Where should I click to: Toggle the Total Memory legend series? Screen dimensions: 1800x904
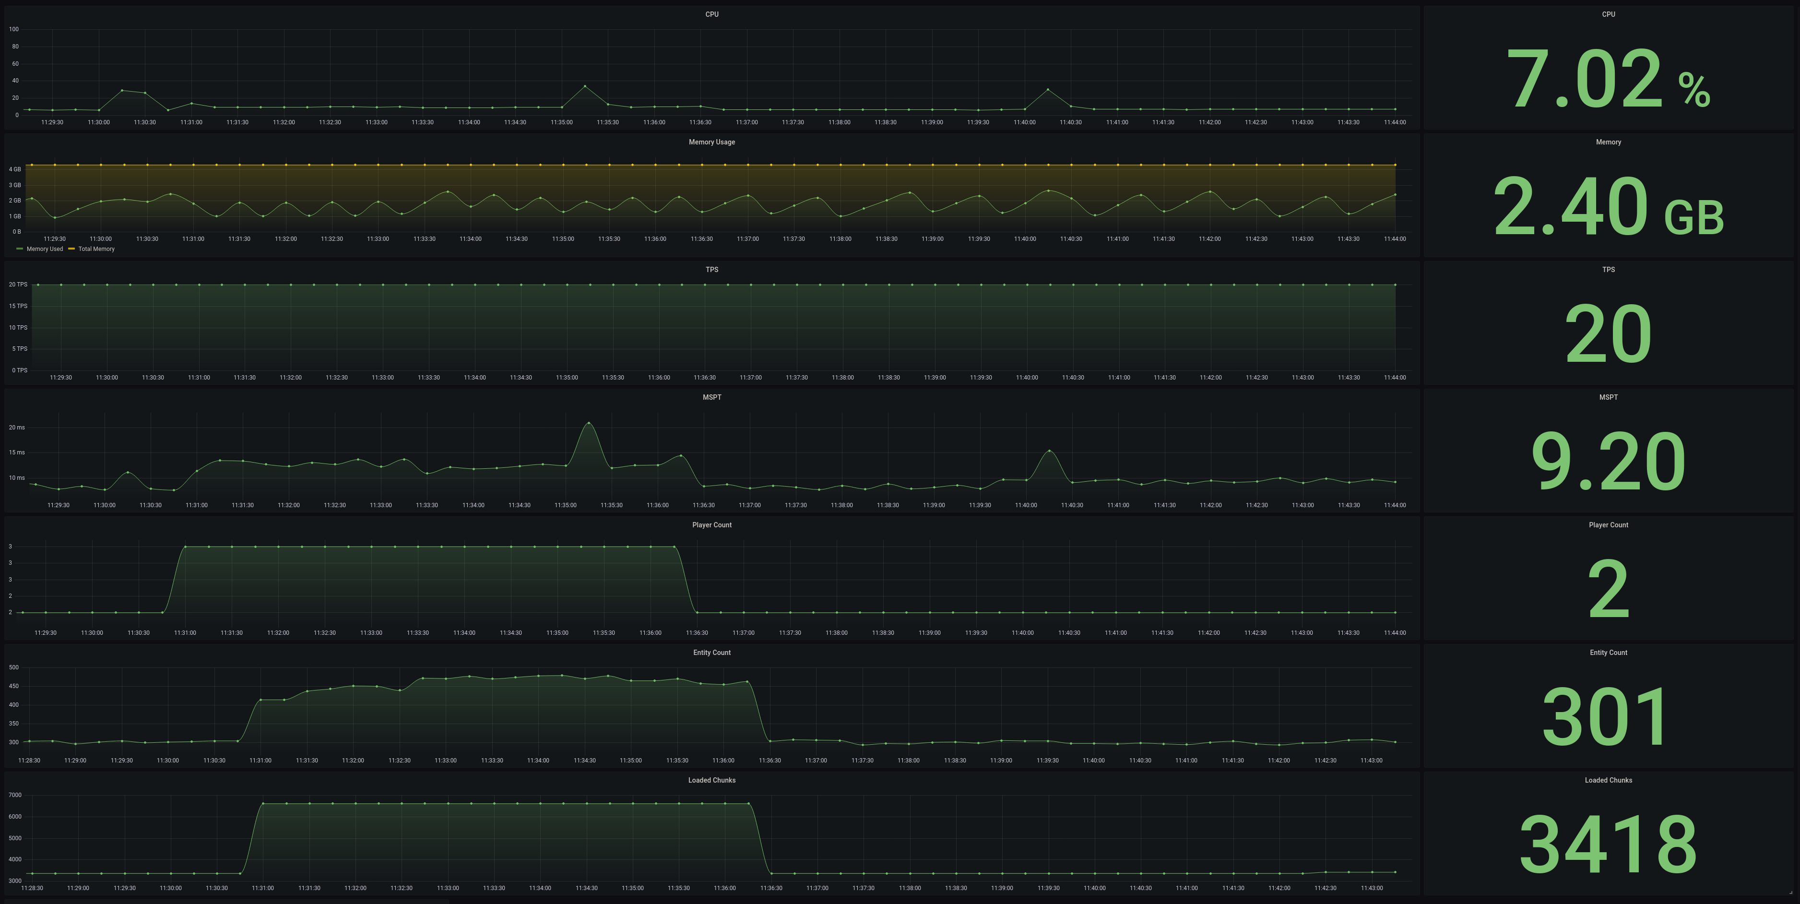pyautogui.click(x=96, y=249)
